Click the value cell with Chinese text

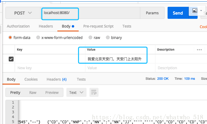[120, 59]
